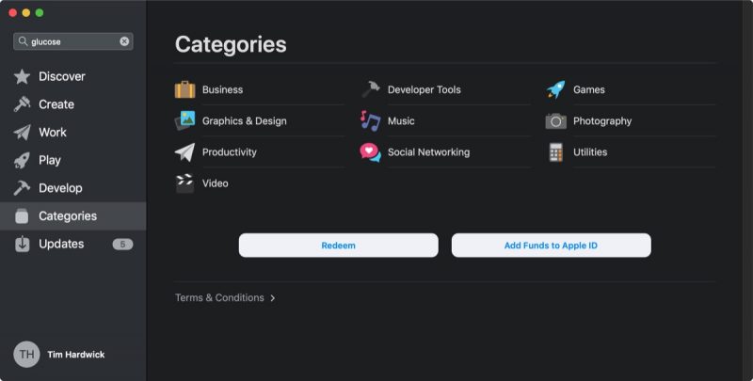Click the Graphics & Design icon

(x=184, y=121)
